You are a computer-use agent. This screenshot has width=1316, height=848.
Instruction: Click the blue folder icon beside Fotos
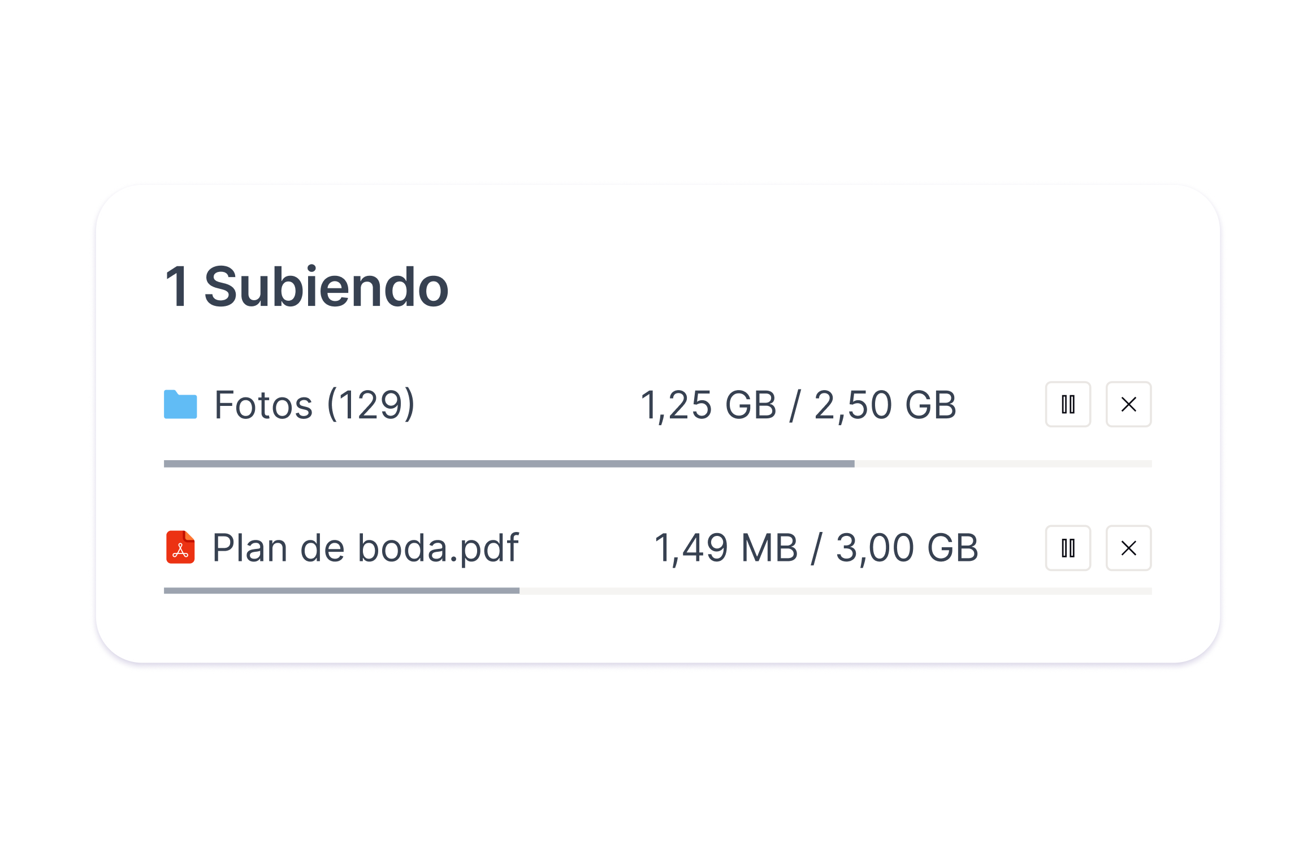point(180,405)
